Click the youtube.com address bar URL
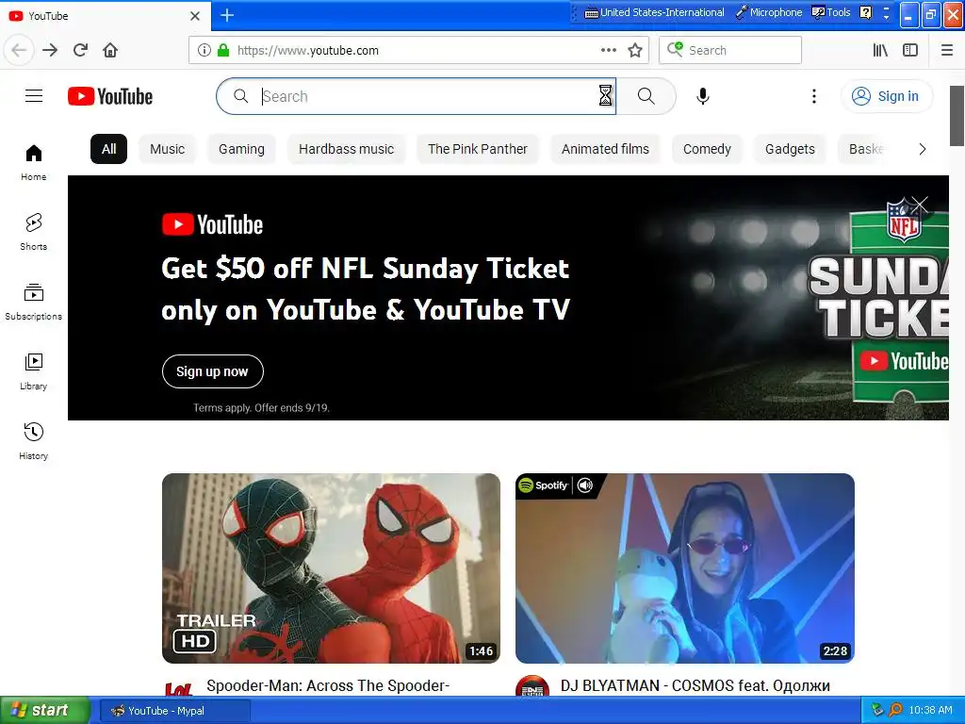Image resolution: width=965 pixels, height=724 pixels. tap(308, 50)
